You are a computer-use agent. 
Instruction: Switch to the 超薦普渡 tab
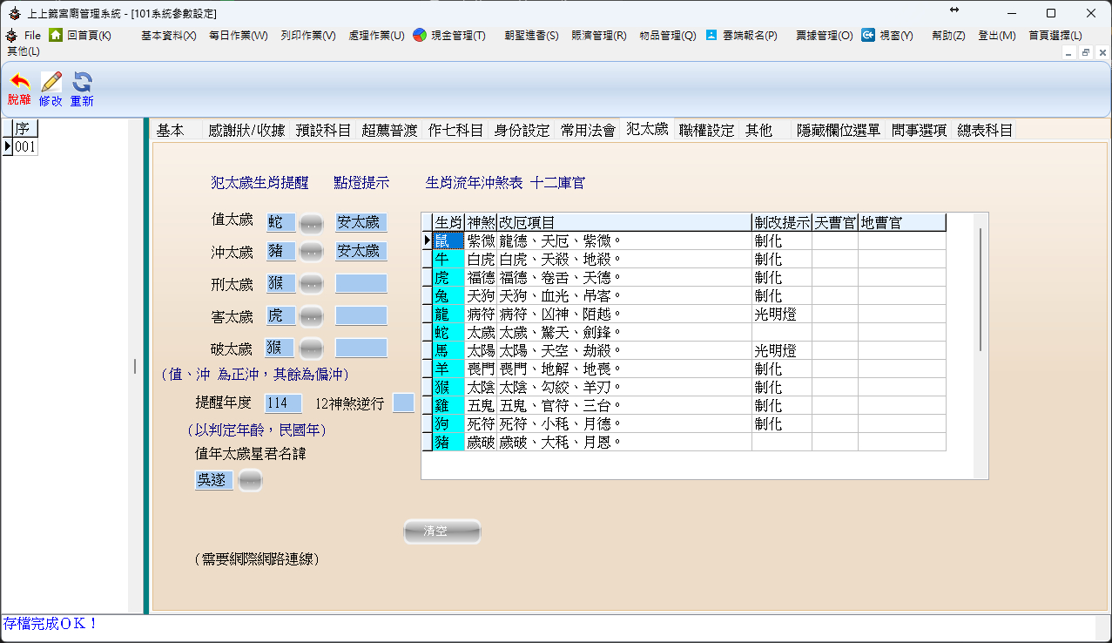click(x=389, y=131)
